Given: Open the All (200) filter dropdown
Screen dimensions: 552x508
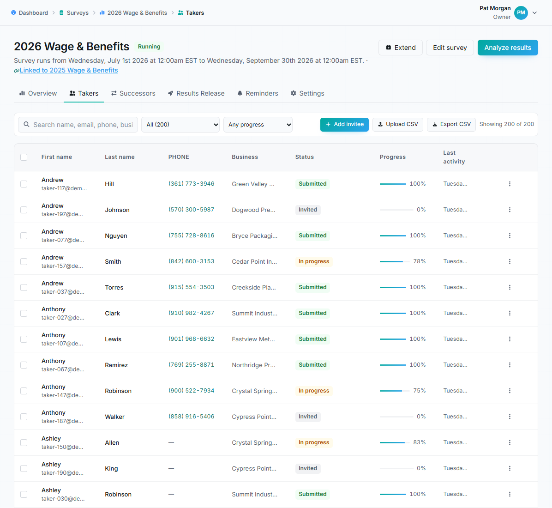Looking at the screenshot, I should tap(180, 125).
